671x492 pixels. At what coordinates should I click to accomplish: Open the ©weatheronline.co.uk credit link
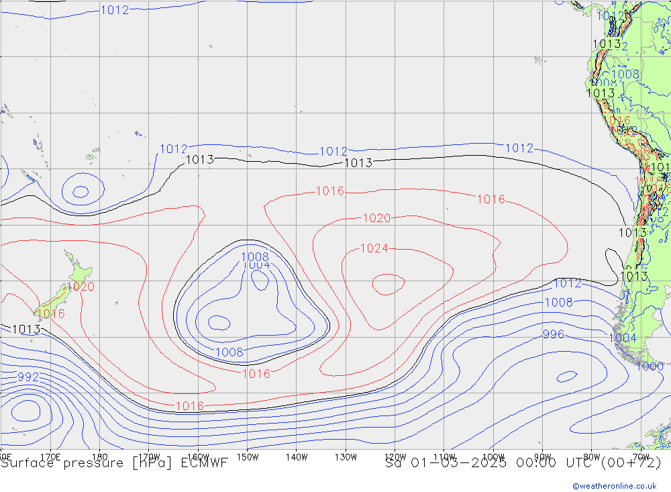(x=615, y=486)
